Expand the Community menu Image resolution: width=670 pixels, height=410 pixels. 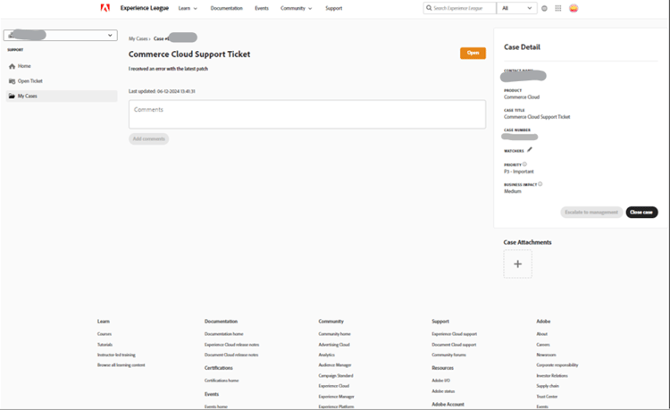pos(296,9)
